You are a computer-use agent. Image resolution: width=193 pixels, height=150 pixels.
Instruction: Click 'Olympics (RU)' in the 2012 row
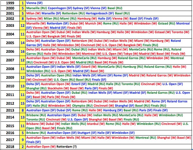click(x=82, y=106)
